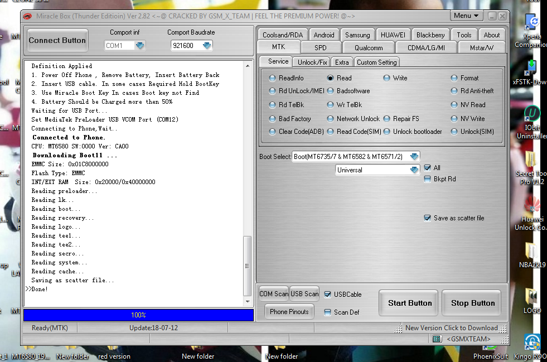The height and width of the screenshot is (362, 547).
Task: Select the Format radio option
Action: (454, 78)
